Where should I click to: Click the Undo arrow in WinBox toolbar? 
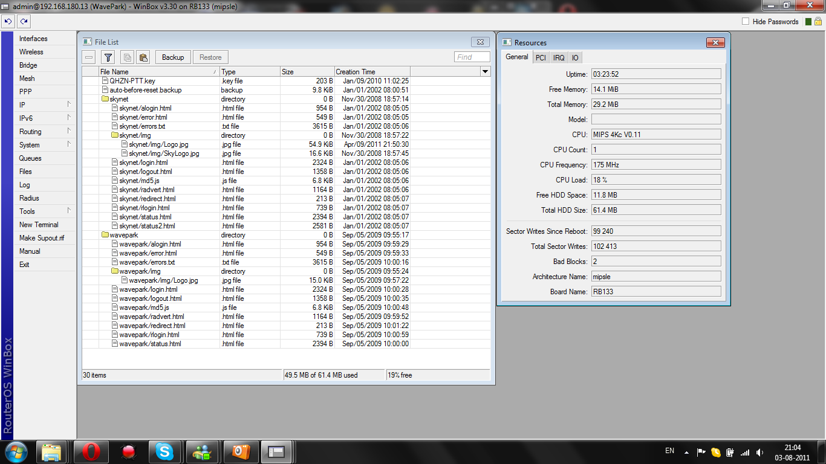8,21
